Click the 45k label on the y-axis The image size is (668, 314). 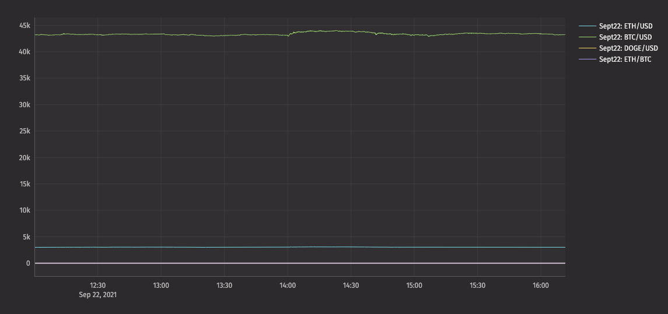25,26
